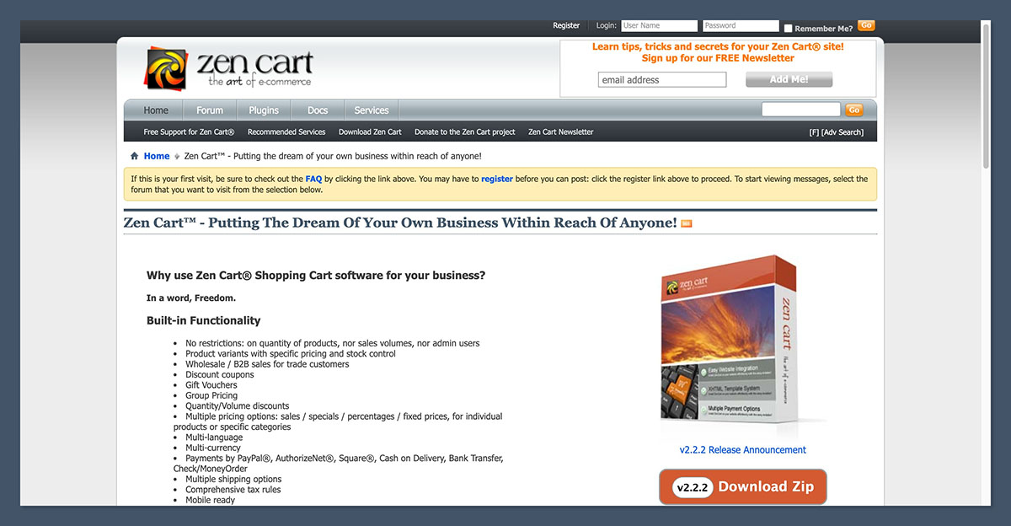1011x526 pixels.
Task: Select the Services tab
Action: tap(372, 110)
